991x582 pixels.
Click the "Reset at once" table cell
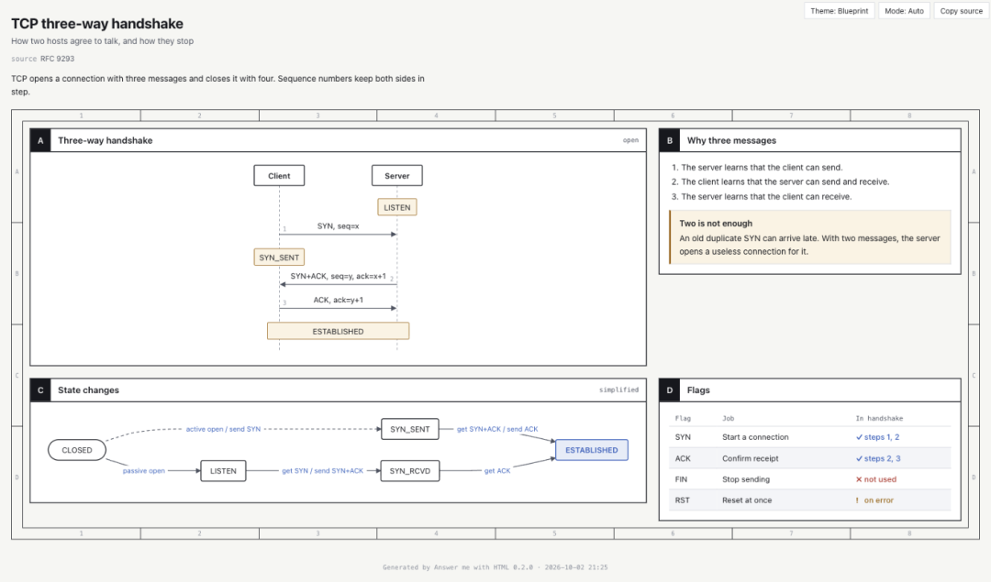747,500
